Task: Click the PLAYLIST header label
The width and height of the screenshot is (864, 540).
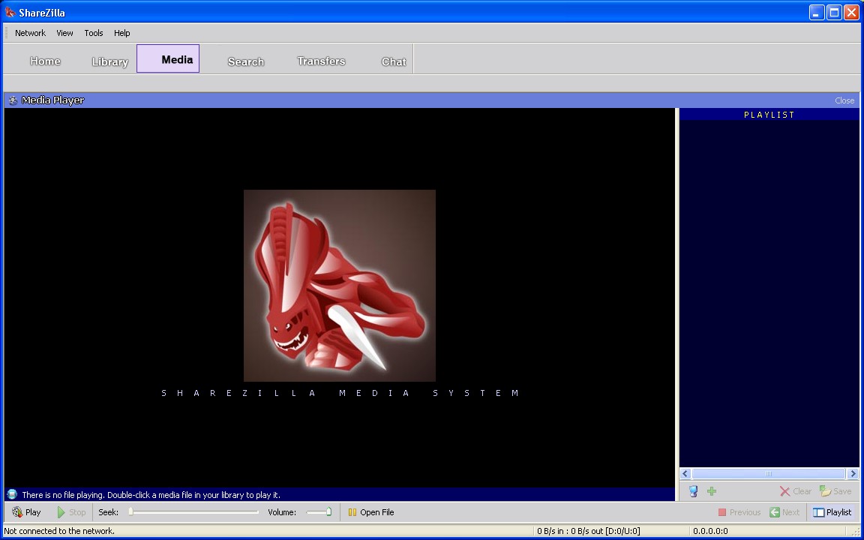Action: pyautogui.click(x=769, y=115)
